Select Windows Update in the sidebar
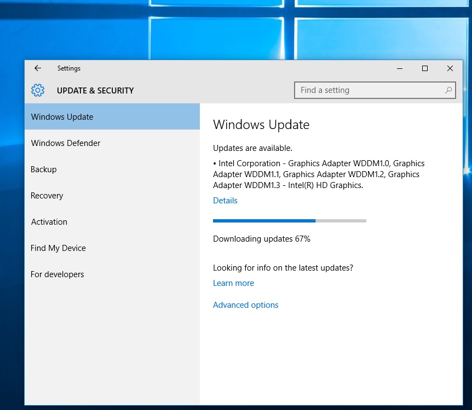 pos(112,116)
